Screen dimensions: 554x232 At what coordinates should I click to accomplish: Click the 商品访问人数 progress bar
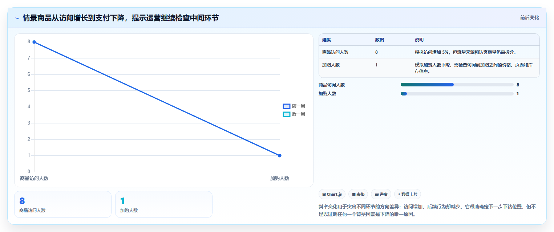[x=457, y=85]
